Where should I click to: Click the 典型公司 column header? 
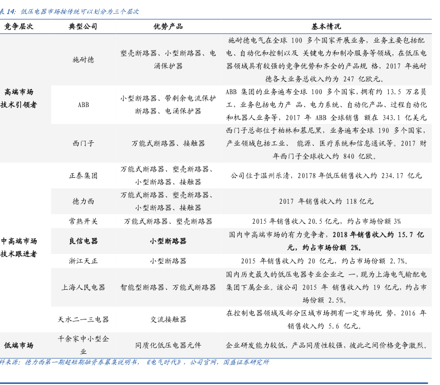pos(83,27)
